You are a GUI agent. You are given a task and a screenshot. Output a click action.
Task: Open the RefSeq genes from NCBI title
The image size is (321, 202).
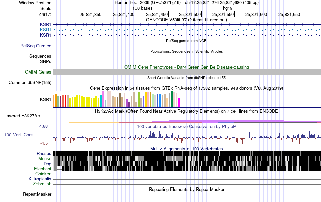[x=187, y=41]
